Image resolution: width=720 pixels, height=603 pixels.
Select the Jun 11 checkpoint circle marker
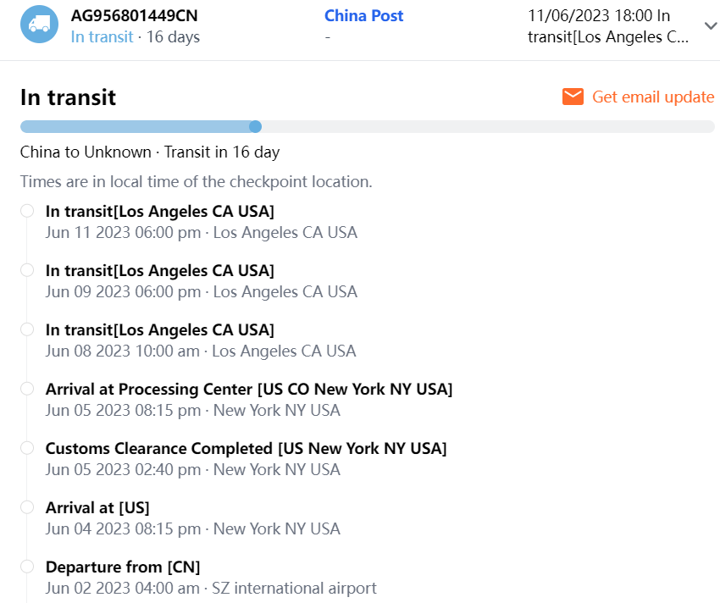27,211
